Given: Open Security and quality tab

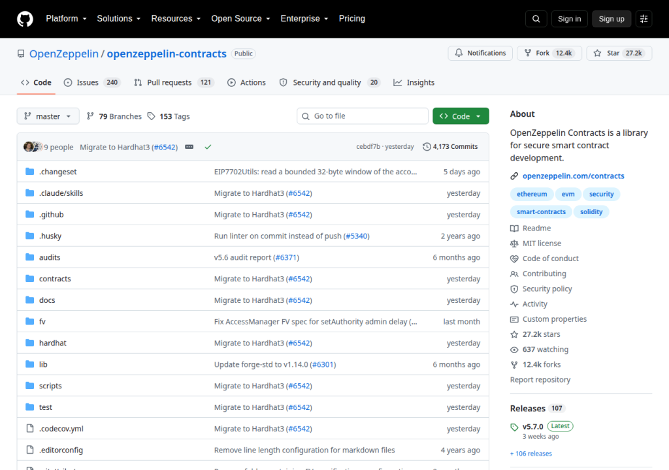Looking at the screenshot, I should click(329, 82).
